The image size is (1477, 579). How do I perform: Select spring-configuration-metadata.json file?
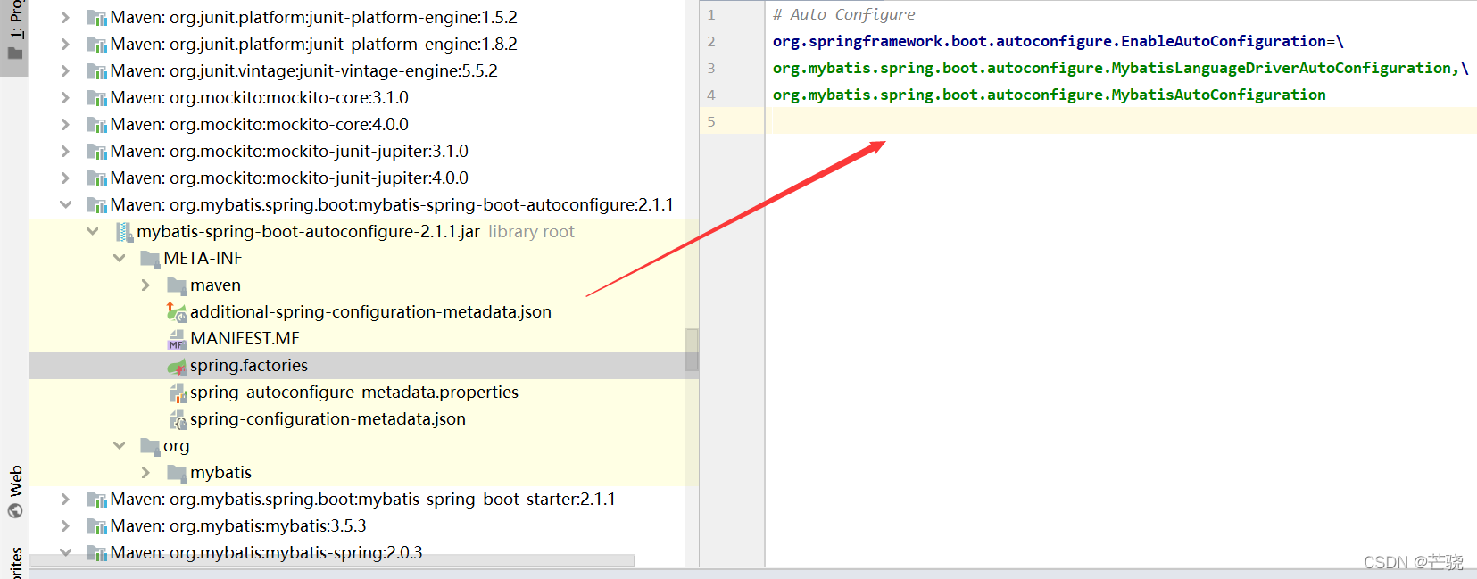click(x=328, y=418)
